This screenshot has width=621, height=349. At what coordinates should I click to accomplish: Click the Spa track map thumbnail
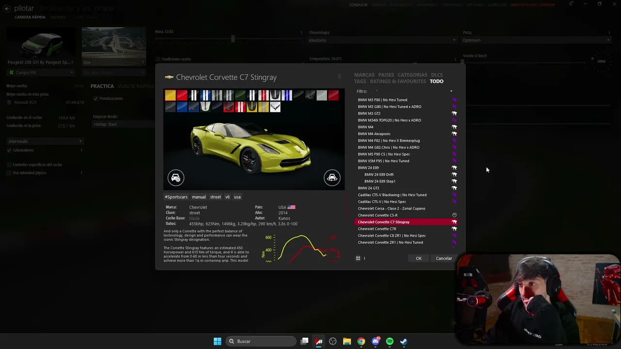(114, 43)
